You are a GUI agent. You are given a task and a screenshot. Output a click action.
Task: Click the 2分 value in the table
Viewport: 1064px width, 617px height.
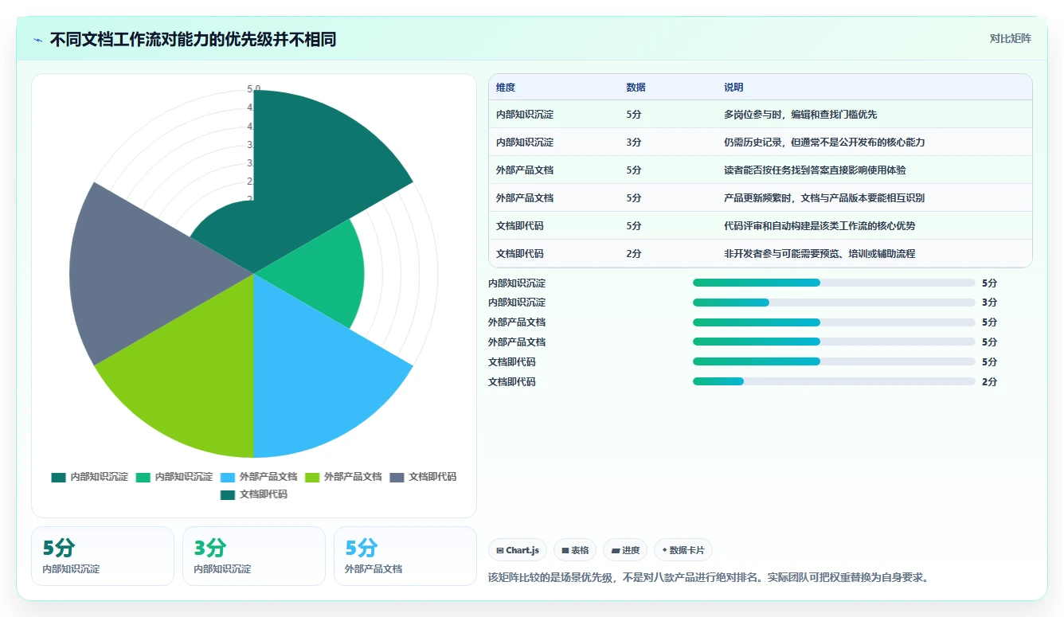(634, 254)
